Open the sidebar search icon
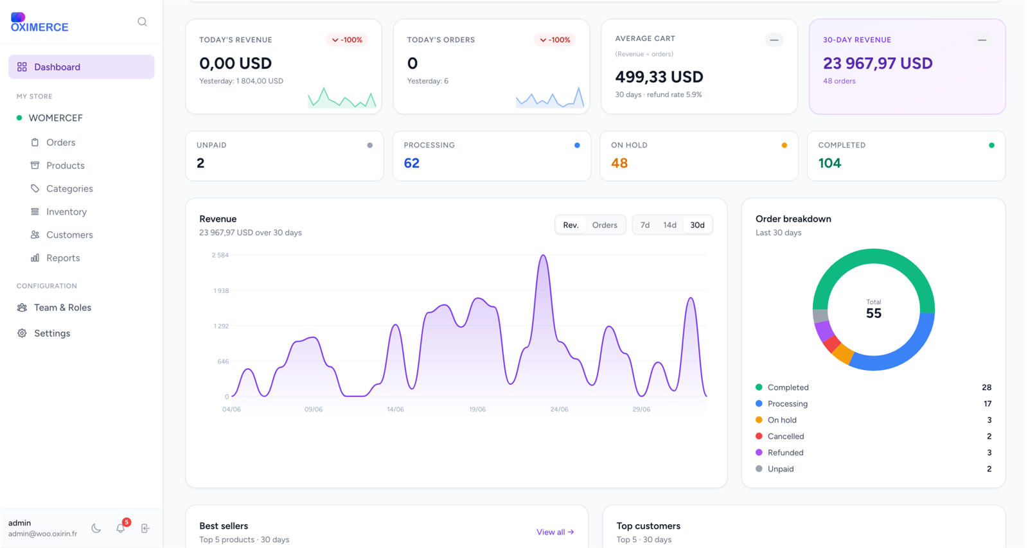The width and height of the screenshot is (1028, 548). (x=142, y=22)
